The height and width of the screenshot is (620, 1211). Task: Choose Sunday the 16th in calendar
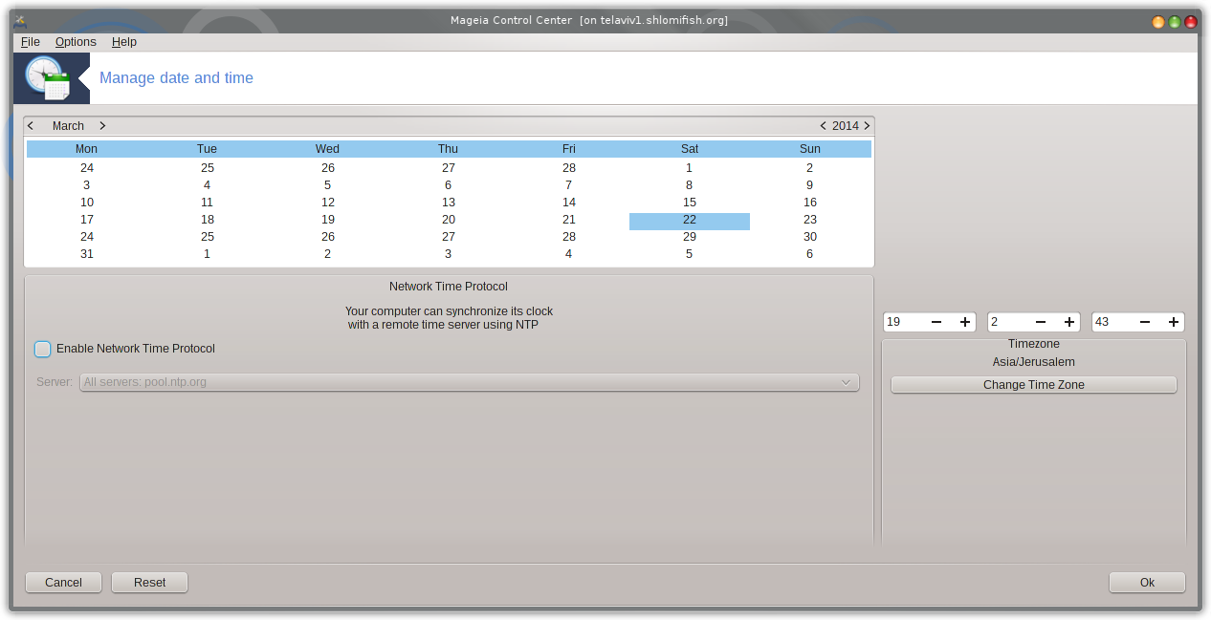tap(810, 203)
